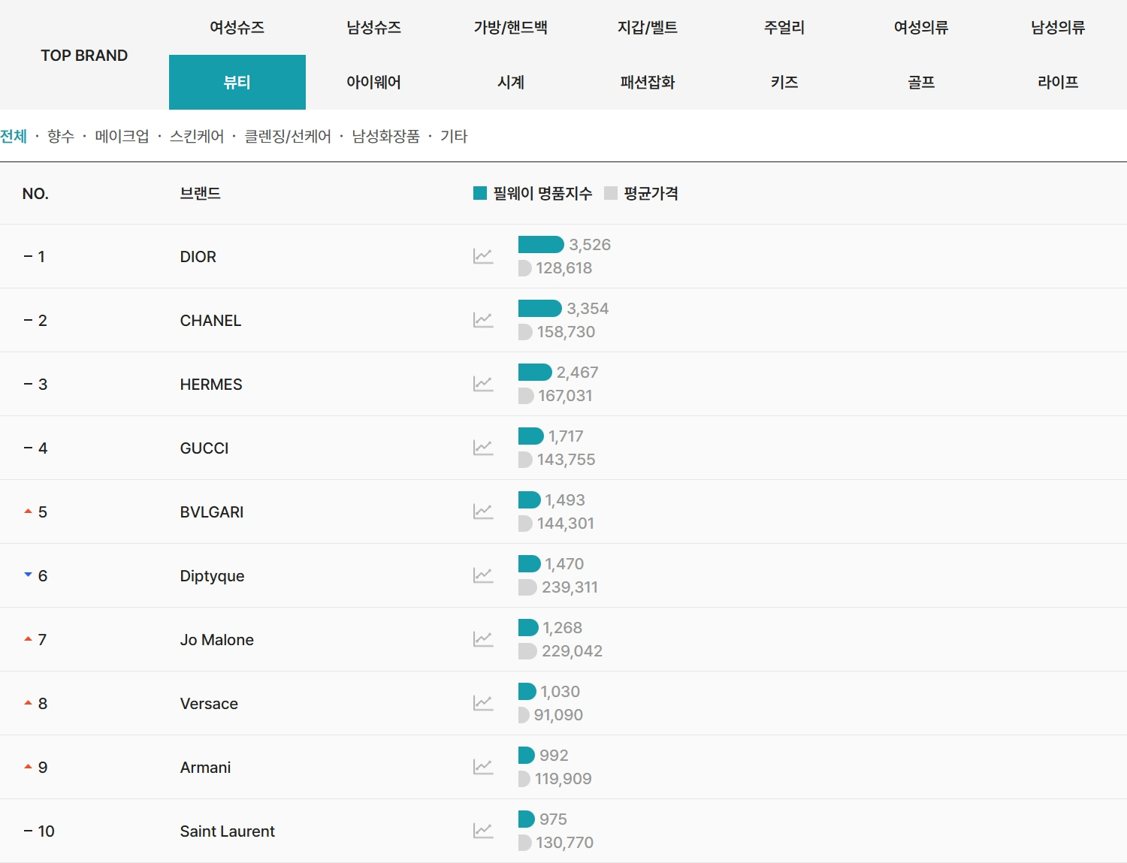The width and height of the screenshot is (1127, 863).
Task: Open trend chart icon for Armani
Action: [483, 767]
